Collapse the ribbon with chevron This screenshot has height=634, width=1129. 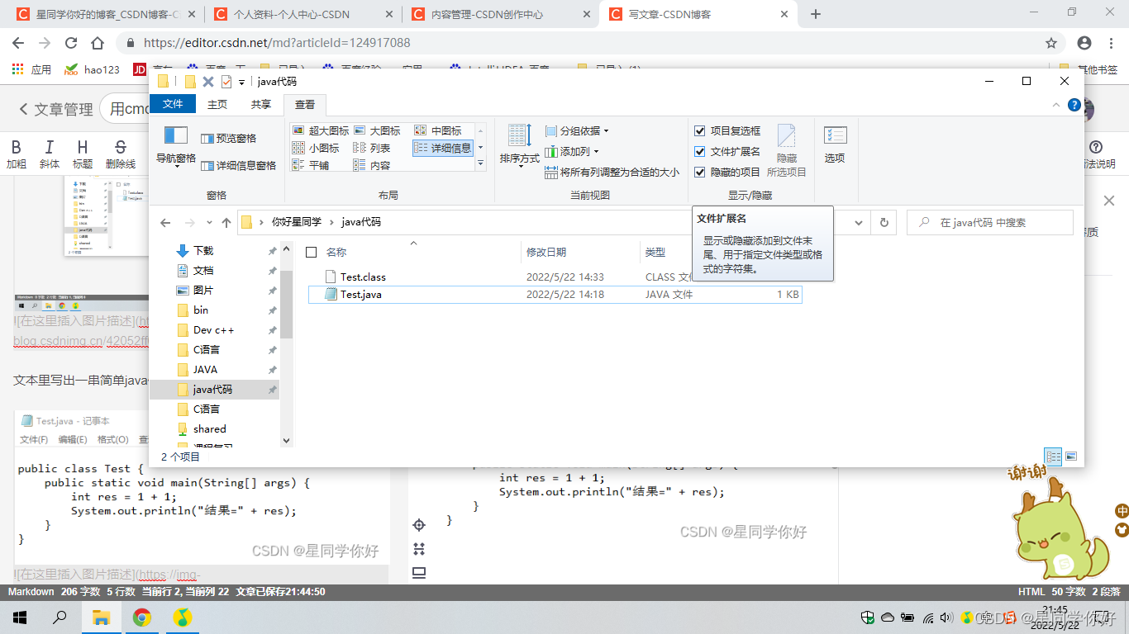pos(1055,105)
